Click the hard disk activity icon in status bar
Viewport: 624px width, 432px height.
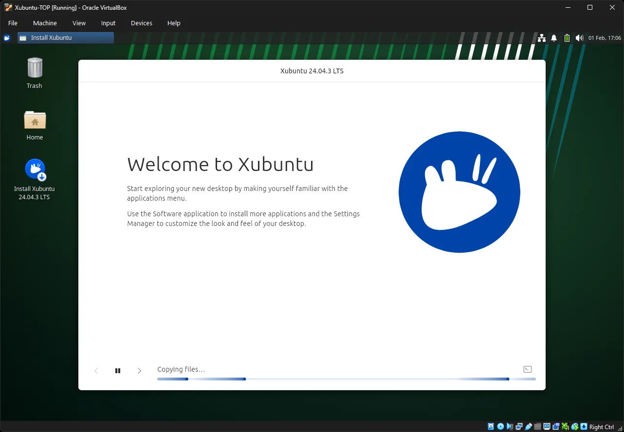491,426
